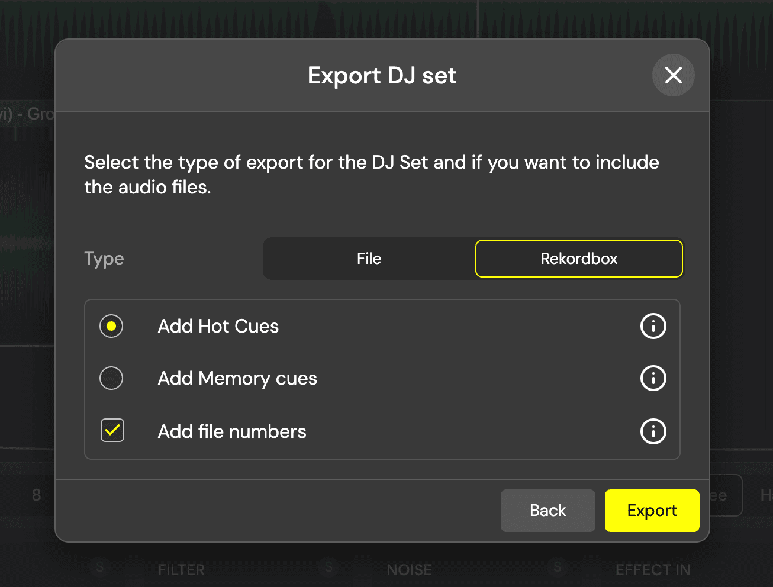View info about Add file numbers

click(653, 431)
